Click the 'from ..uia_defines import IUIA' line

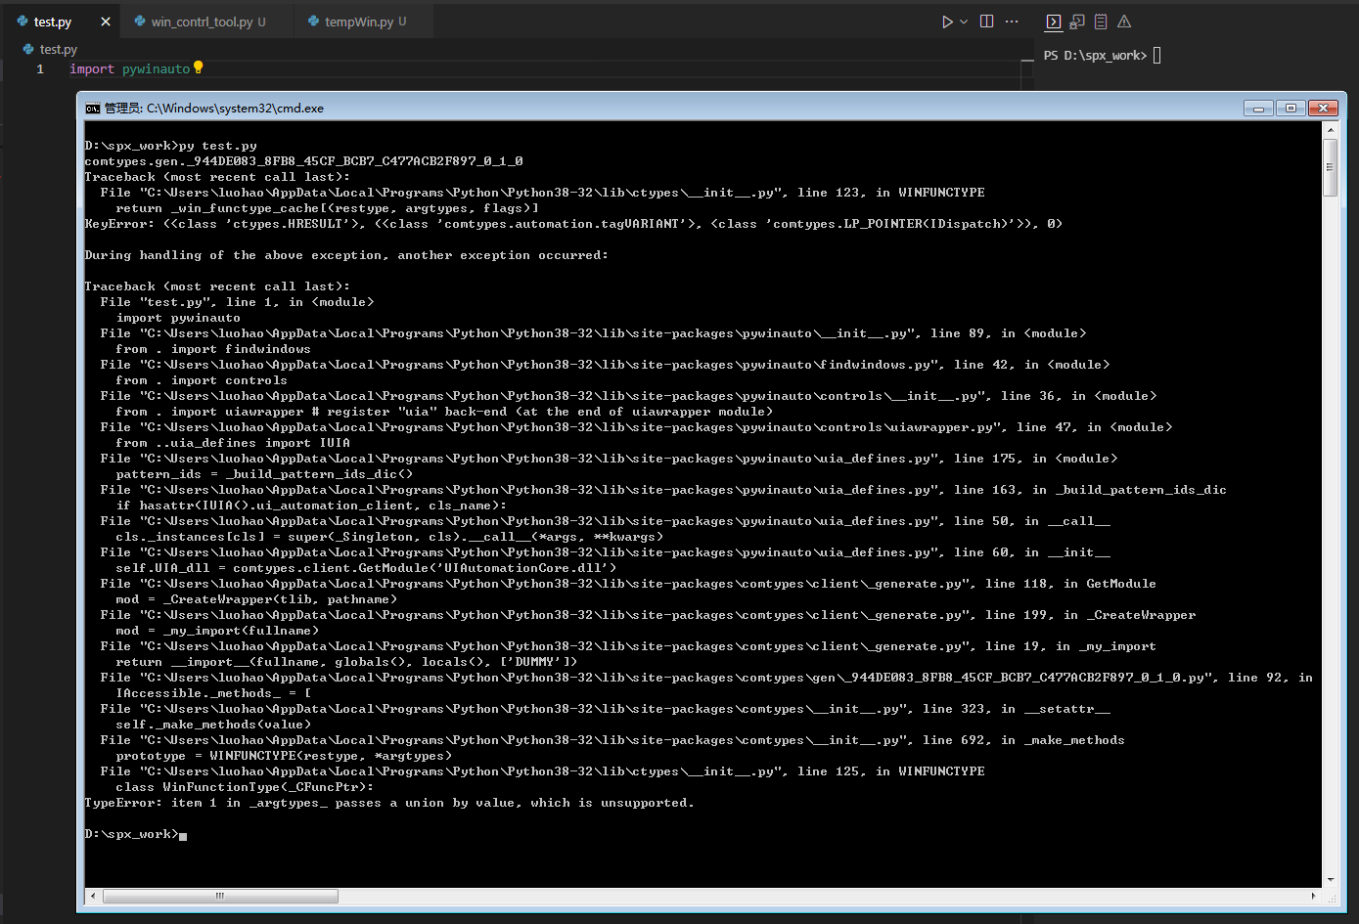233,443
